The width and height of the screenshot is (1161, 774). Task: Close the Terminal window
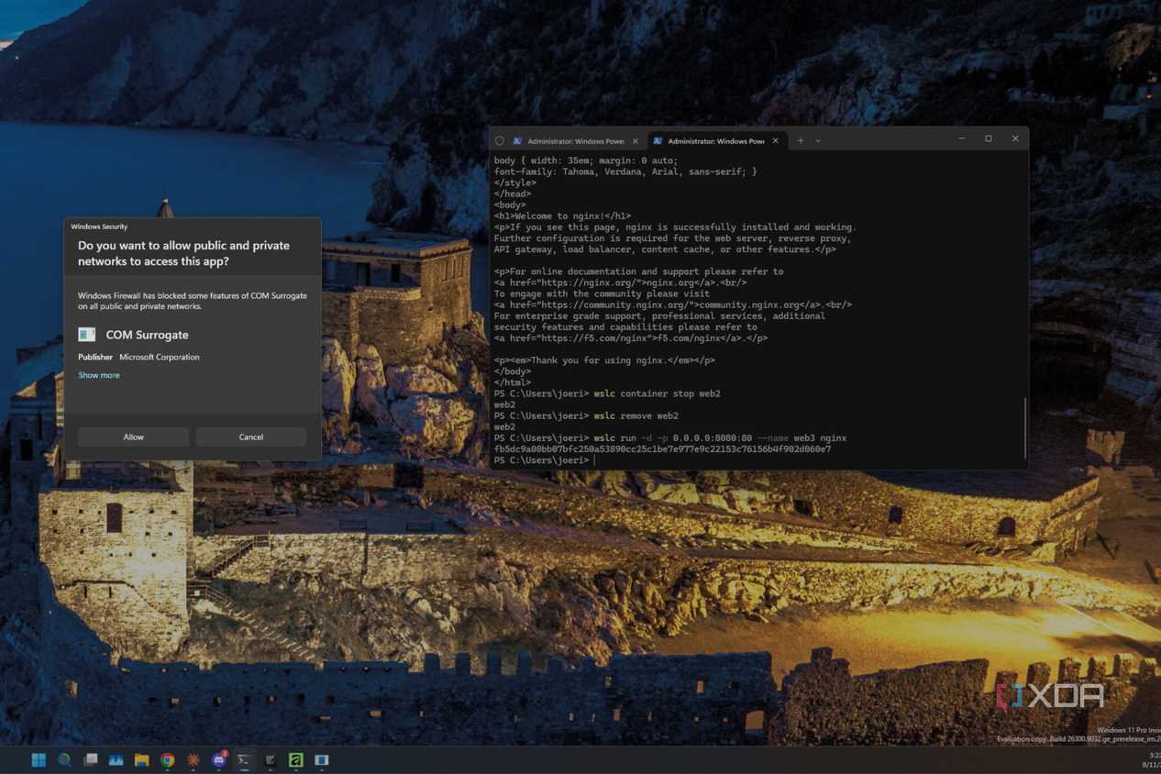point(1015,139)
